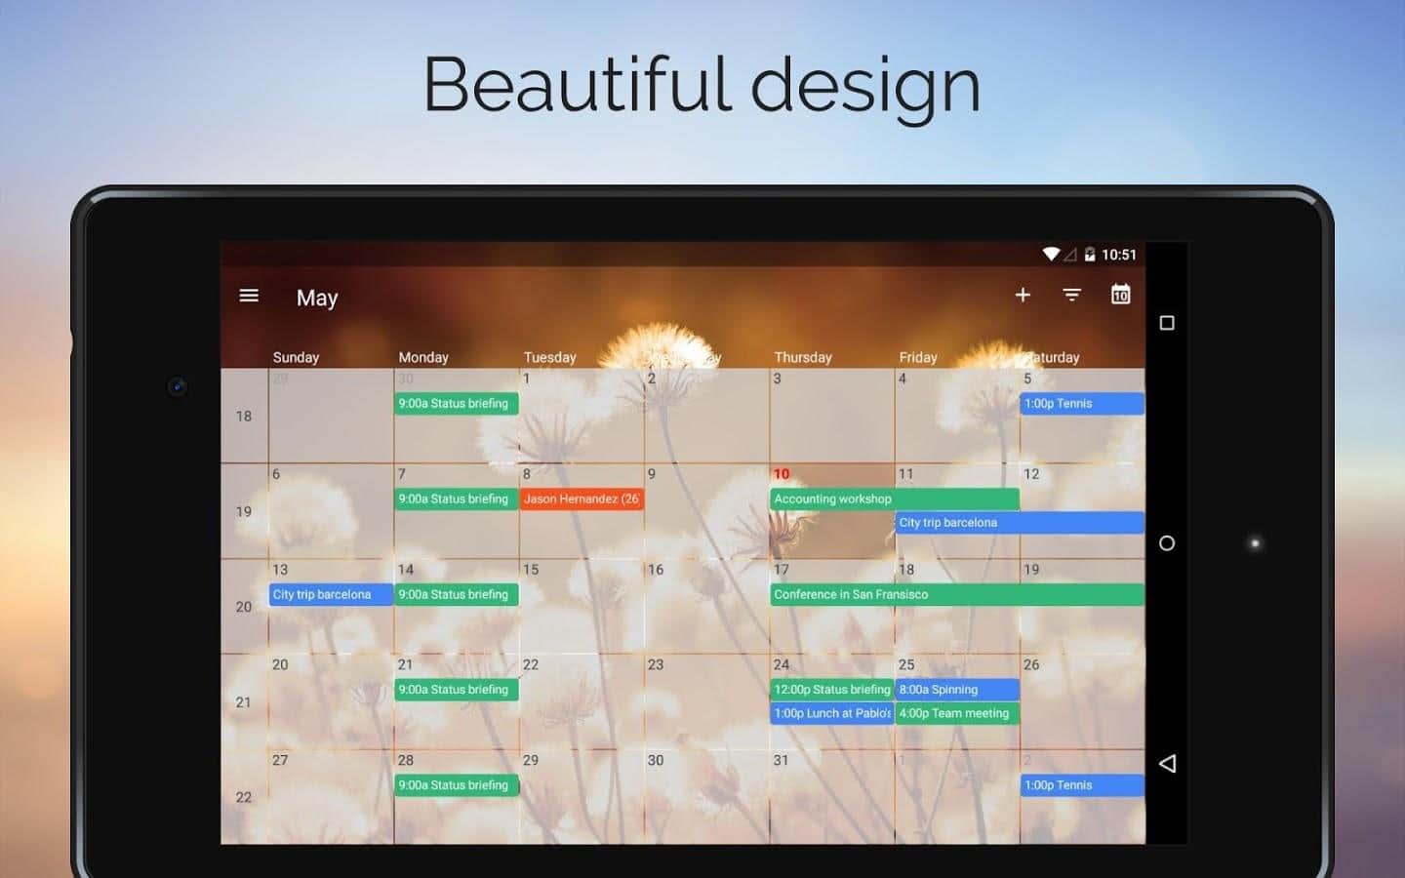Open the calendar filter icon
Viewport: 1405px width, 878px height.
click(x=1071, y=295)
